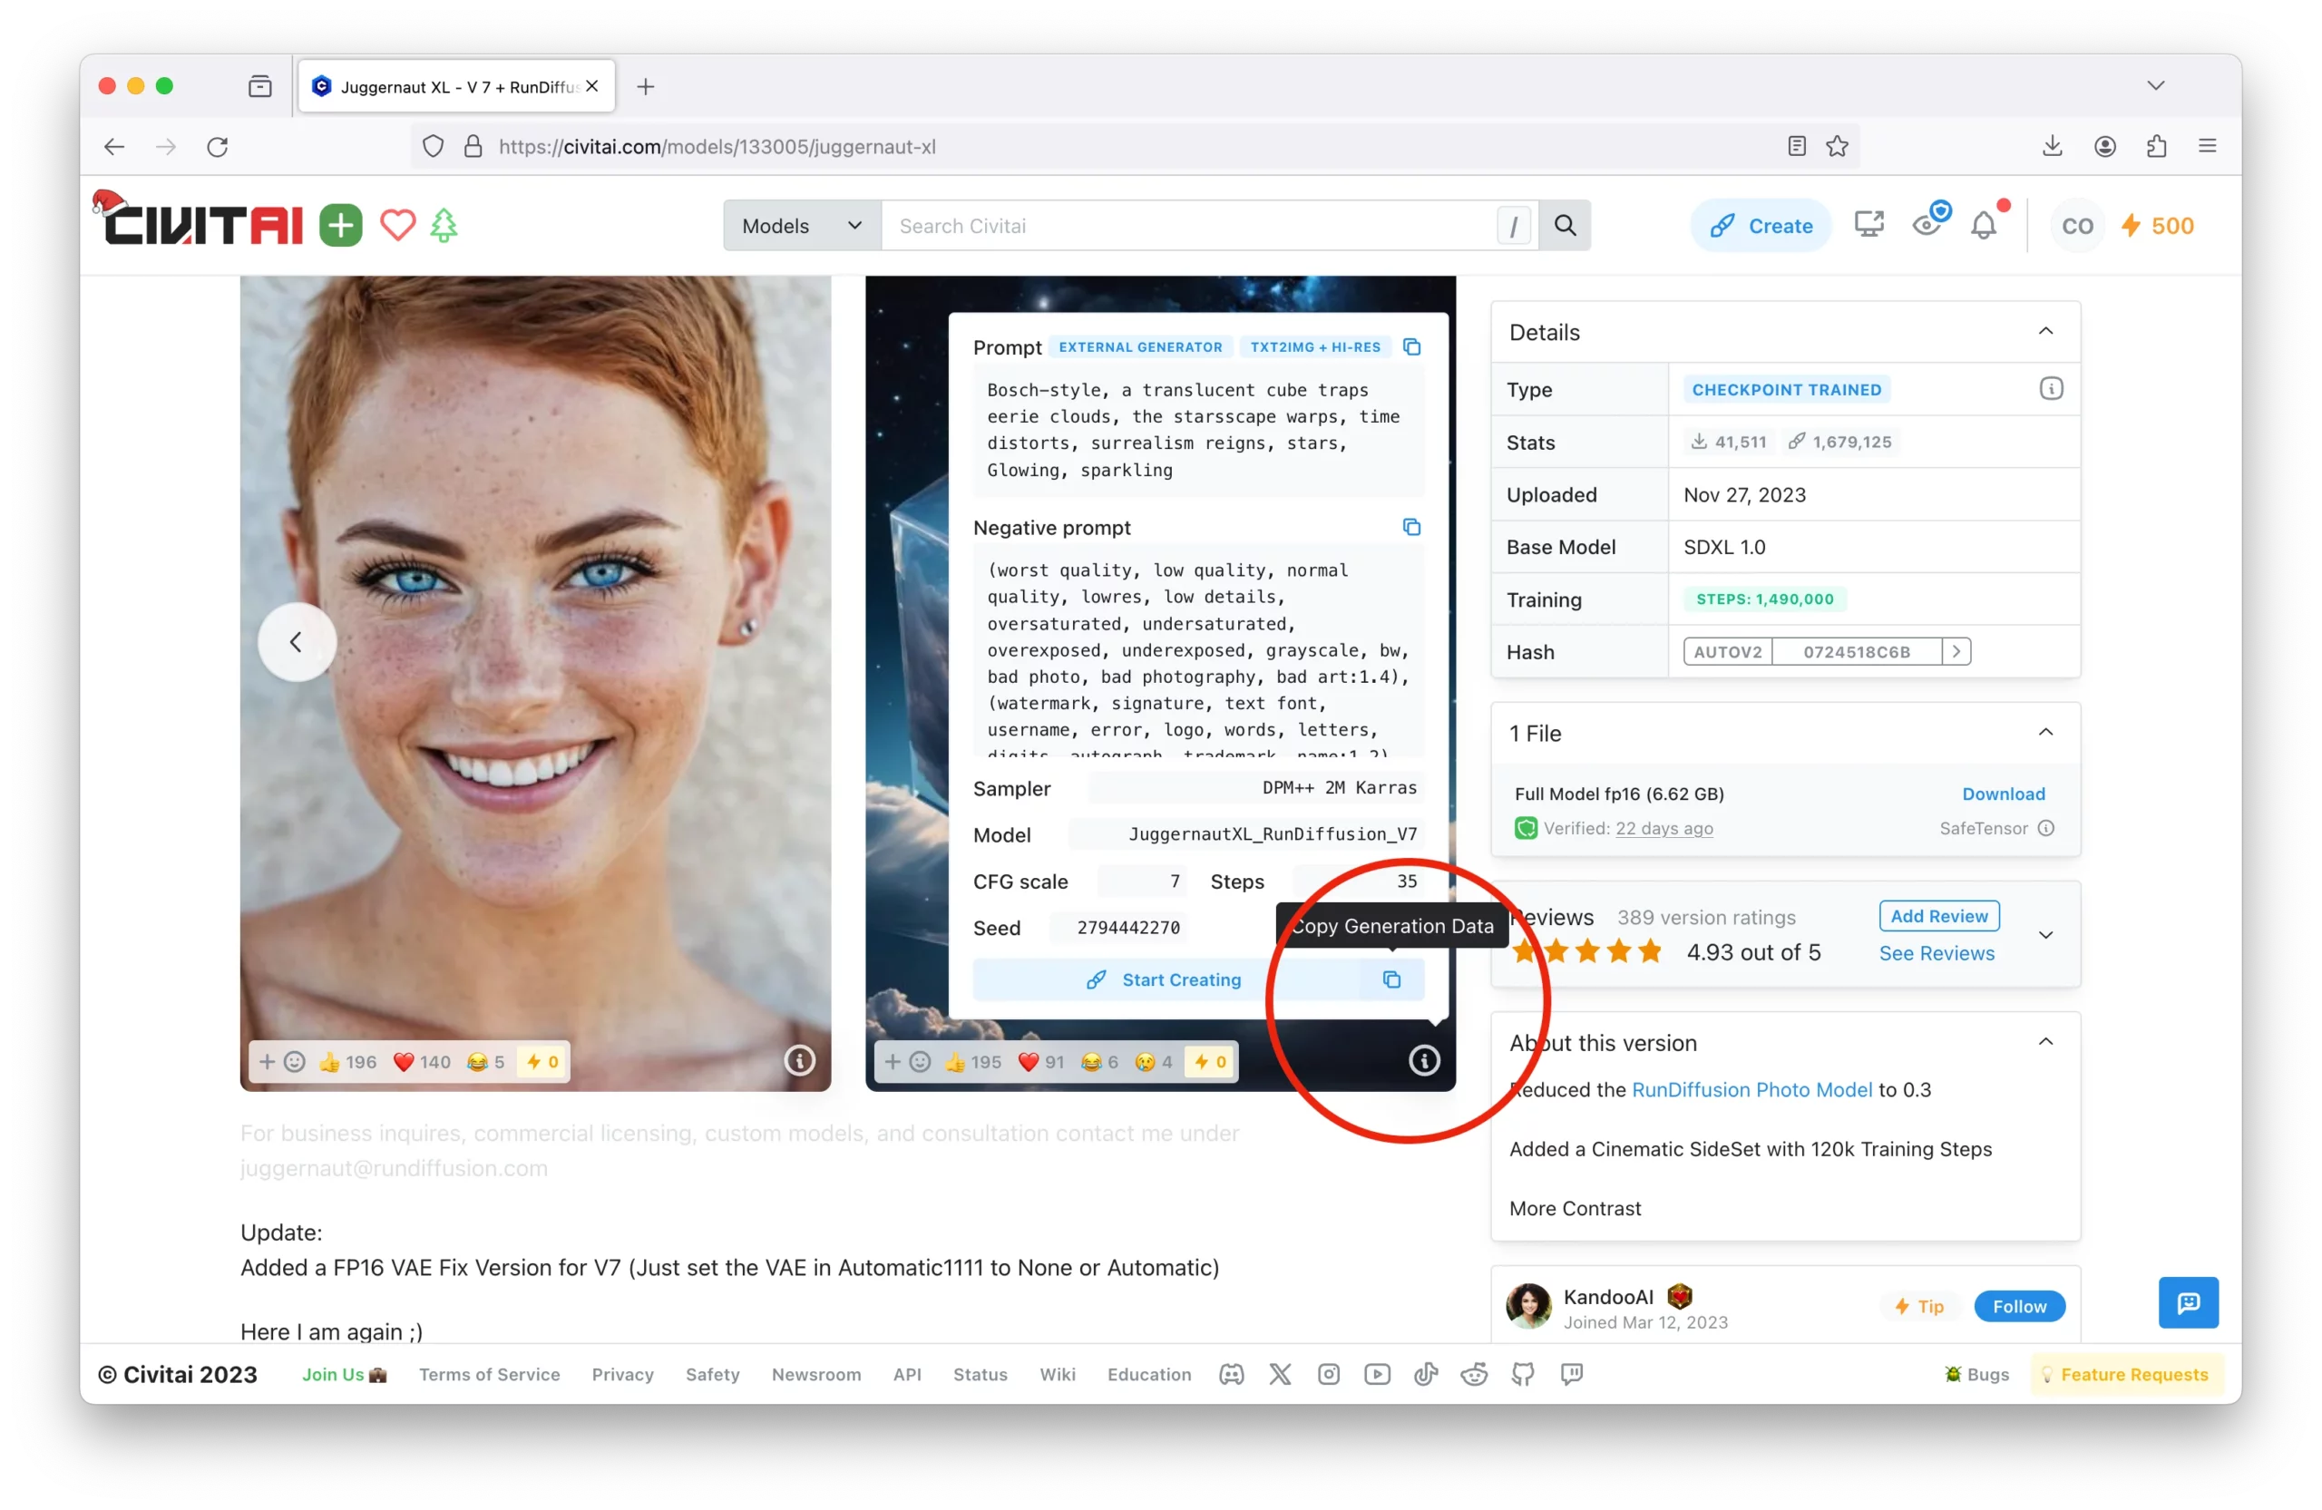Open the RunDiffusion Photo Model link
The width and height of the screenshot is (2322, 1510).
tap(1751, 1089)
